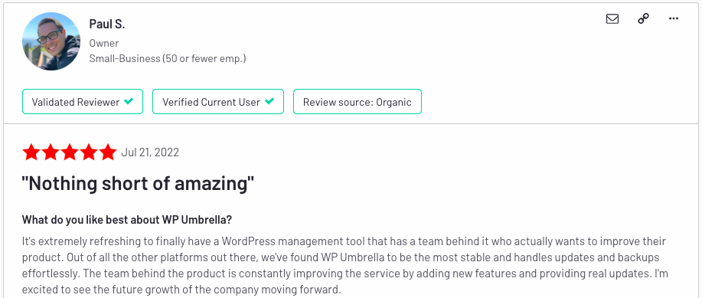Screen dimensions: 702x298
Task: Click the first red rating star
Action: pyautogui.click(x=31, y=152)
